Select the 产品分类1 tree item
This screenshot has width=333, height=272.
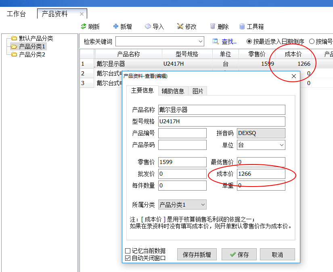(32, 46)
